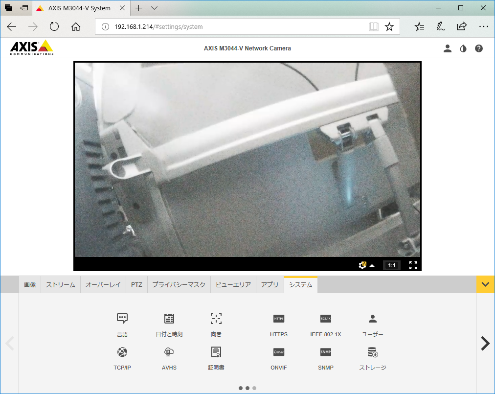Go to previous settings page arrow
The height and width of the screenshot is (394, 495).
[10, 344]
